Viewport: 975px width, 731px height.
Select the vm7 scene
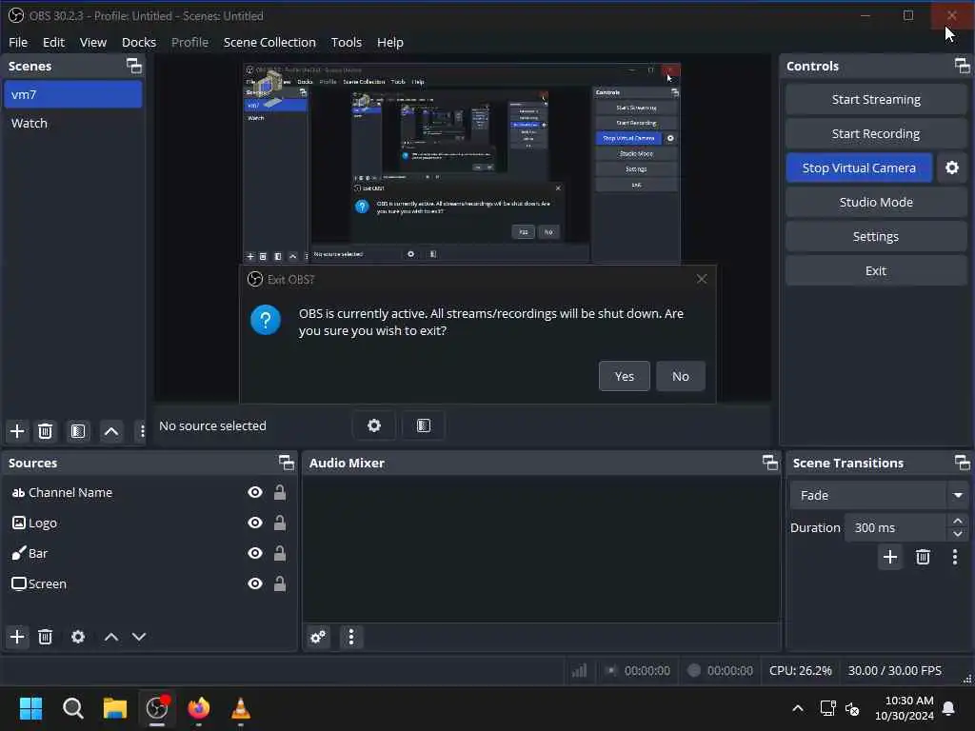pos(72,94)
